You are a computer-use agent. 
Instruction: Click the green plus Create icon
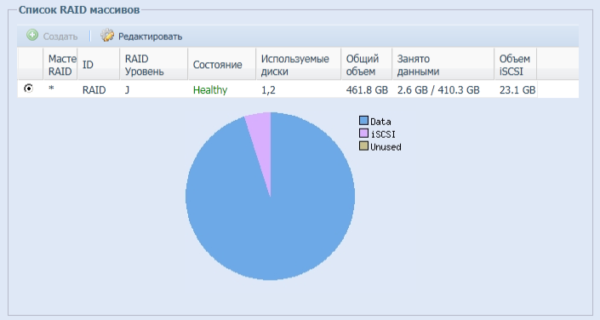pyautogui.click(x=32, y=36)
